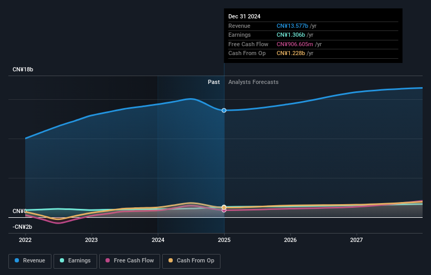Select the 2027 x-axis label

[356, 240]
